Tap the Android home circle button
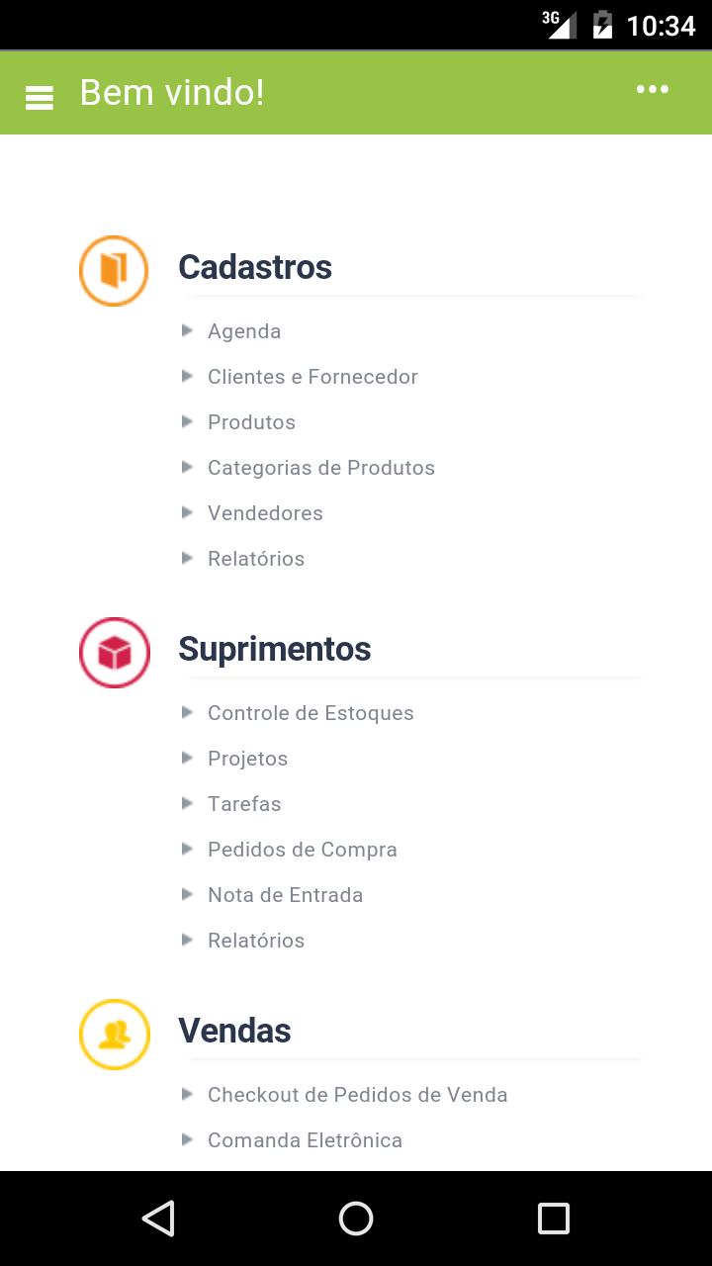Viewport: 712px width, 1266px height. point(356,1219)
